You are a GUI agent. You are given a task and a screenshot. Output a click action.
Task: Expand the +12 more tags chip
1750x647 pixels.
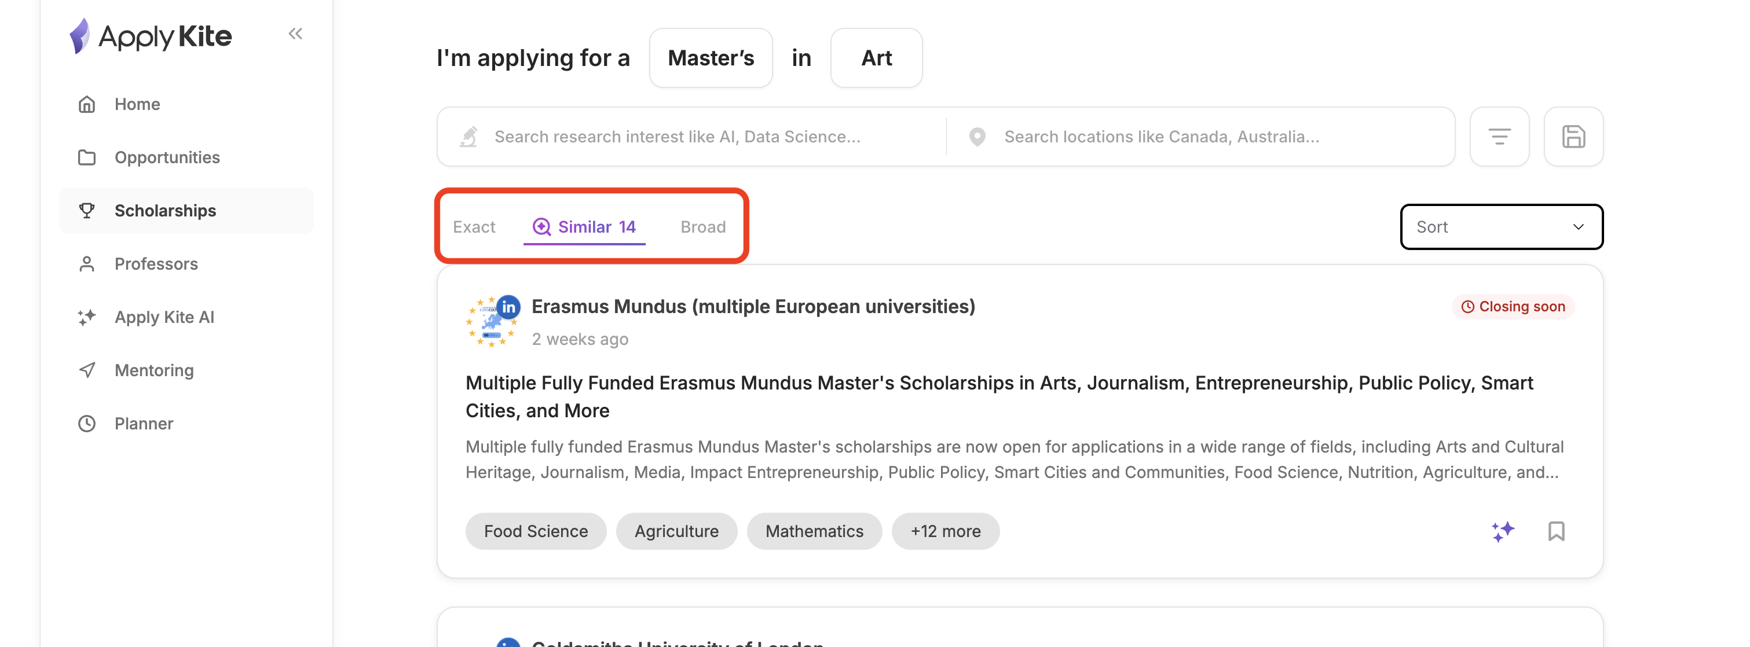[945, 531]
